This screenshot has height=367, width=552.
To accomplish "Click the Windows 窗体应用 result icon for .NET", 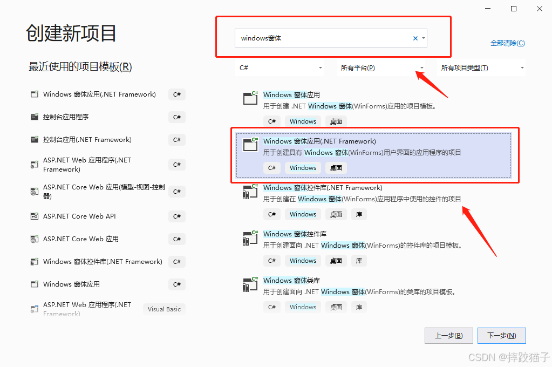I will click(251, 98).
